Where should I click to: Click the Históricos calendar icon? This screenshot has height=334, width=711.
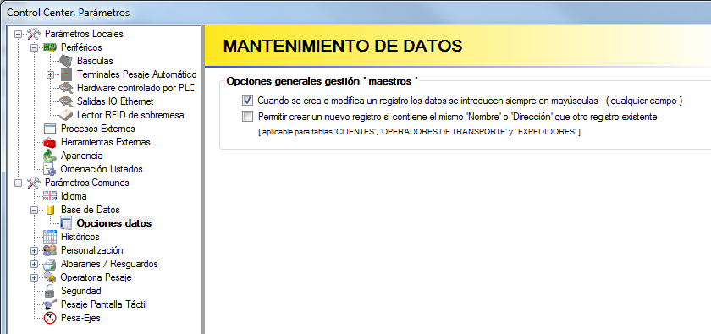(x=49, y=237)
